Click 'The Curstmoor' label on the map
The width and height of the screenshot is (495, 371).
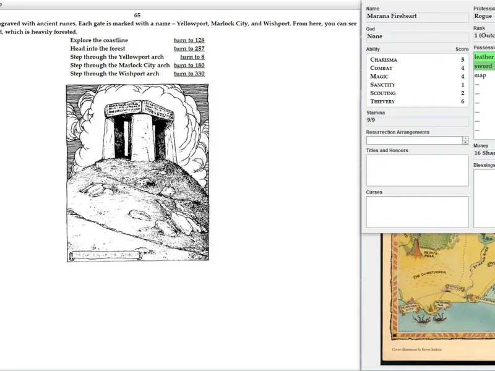pyautogui.click(x=429, y=275)
